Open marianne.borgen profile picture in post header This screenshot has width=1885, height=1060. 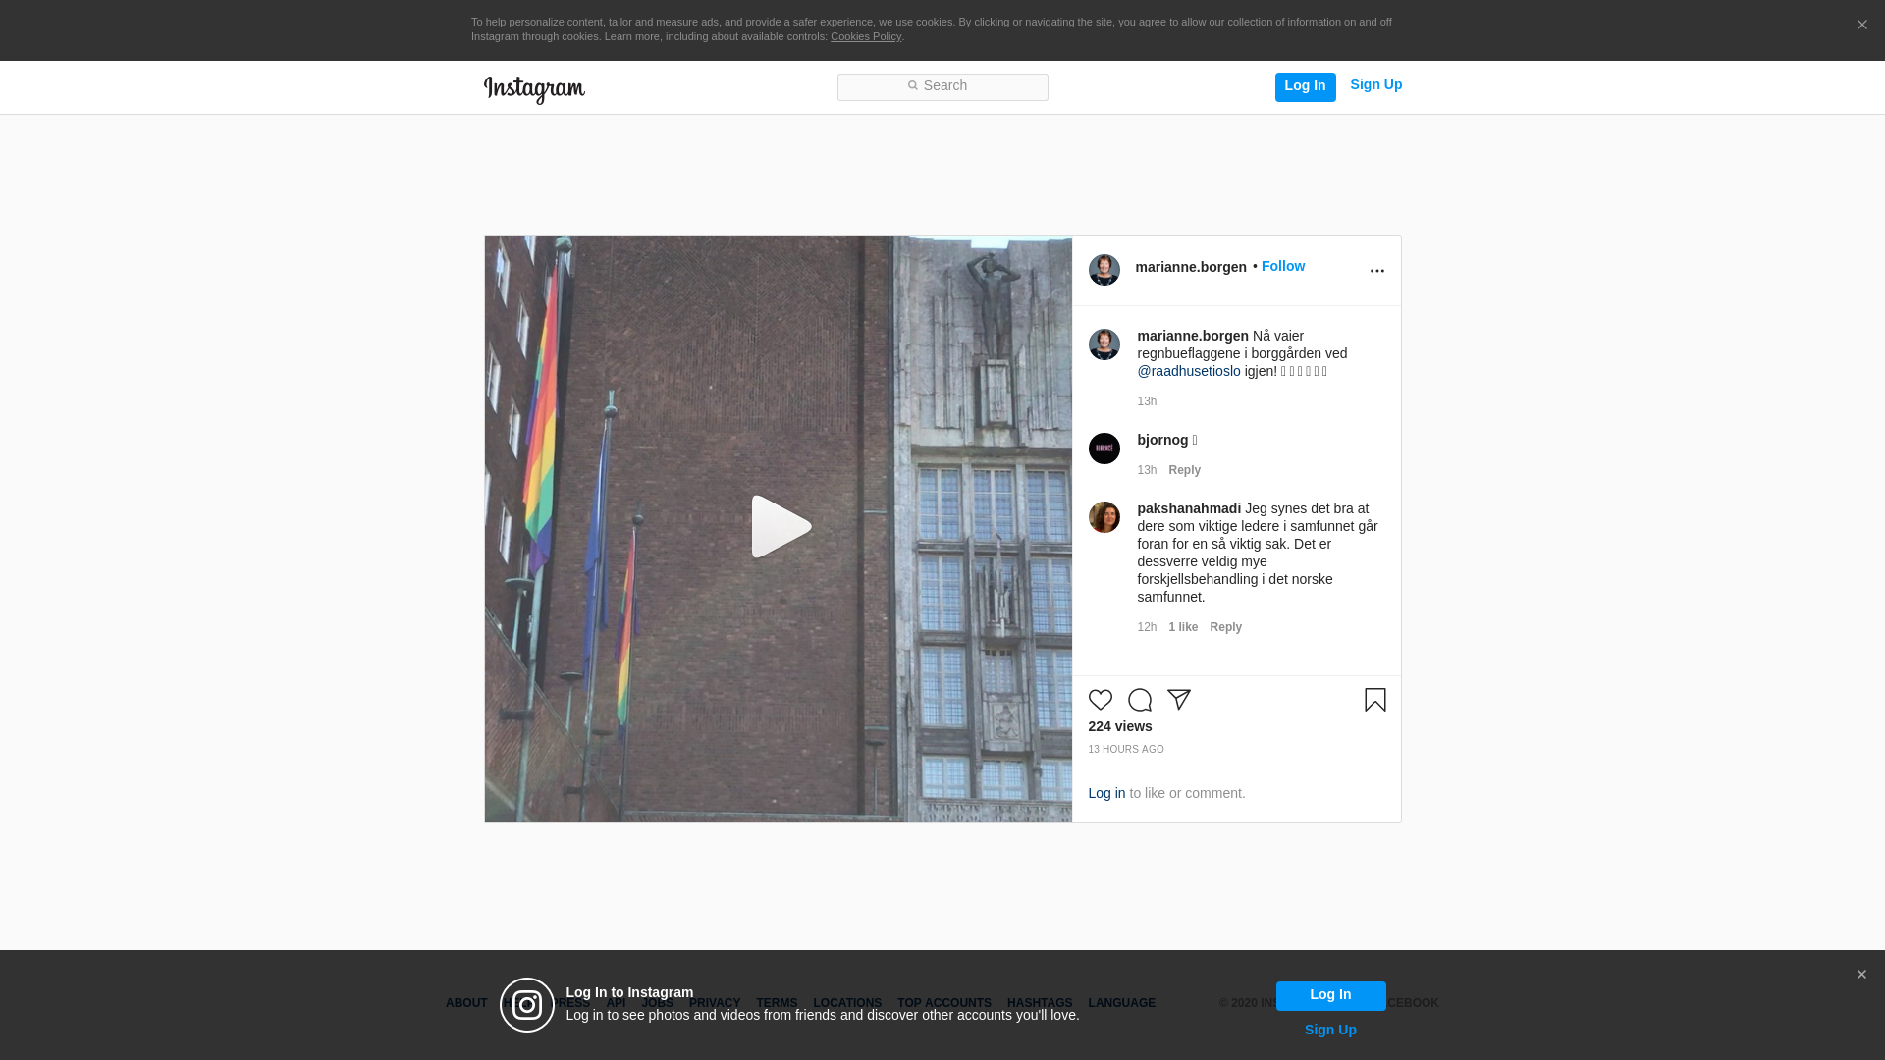point(1104,270)
